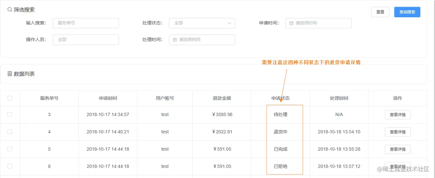Click the 筛选搜索 heading
The width and height of the screenshot is (435, 178).
click(24, 10)
